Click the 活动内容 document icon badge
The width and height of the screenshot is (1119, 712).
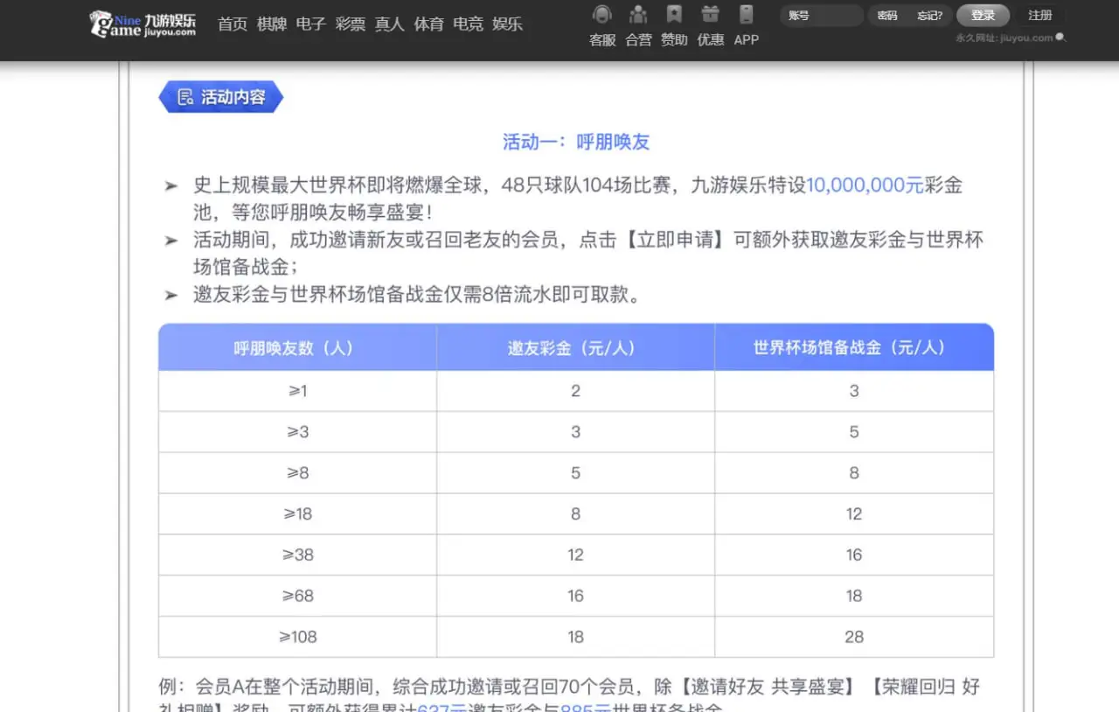click(x=185, y=97)
